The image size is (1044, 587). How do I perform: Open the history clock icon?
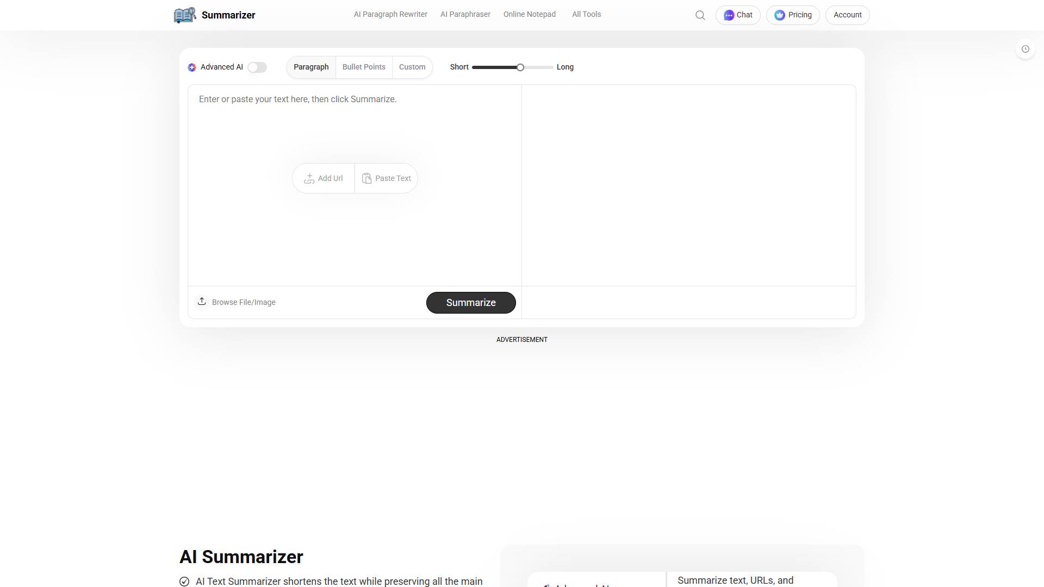tap(1026, 49)
